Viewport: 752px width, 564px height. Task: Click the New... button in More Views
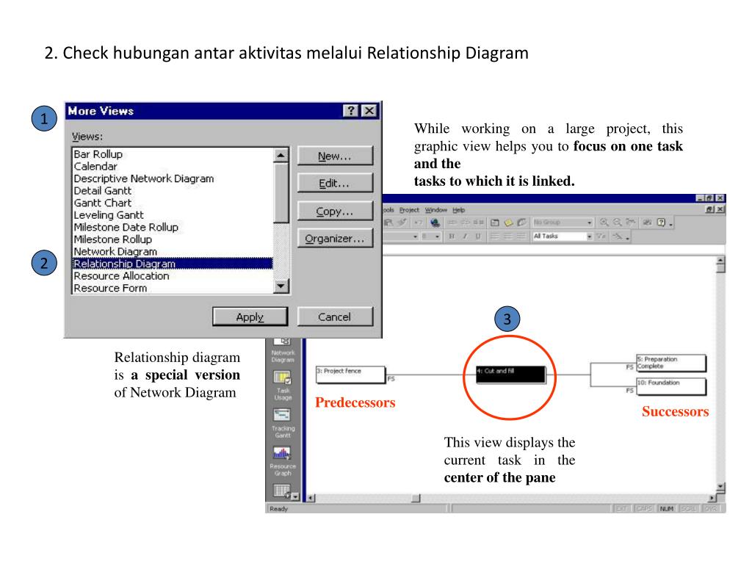pyautogui.click(x=335, y=156)
